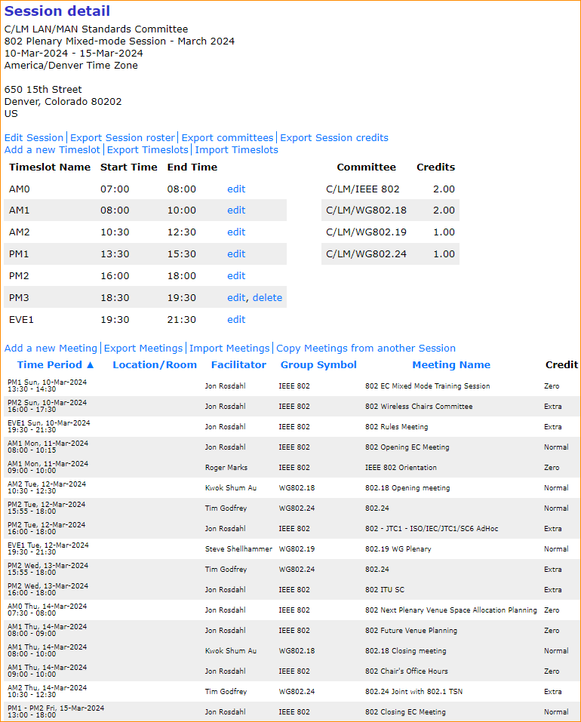Image resolution: width=581 pixels, height=722 pixels.
Task: Click Export committees link
Action: 227,137
